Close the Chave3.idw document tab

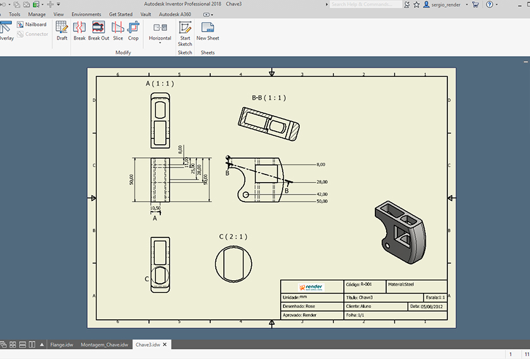tap(165, 345)
